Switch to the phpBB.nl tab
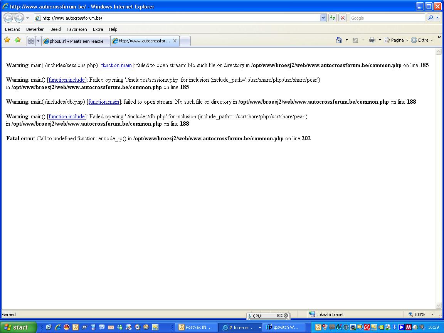Screen dimensions: 444x333 [x=76, y=41]
